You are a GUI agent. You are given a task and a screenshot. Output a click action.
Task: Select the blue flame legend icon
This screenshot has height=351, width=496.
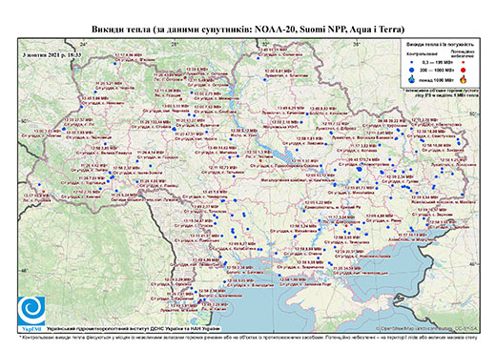tap(411, 79)
